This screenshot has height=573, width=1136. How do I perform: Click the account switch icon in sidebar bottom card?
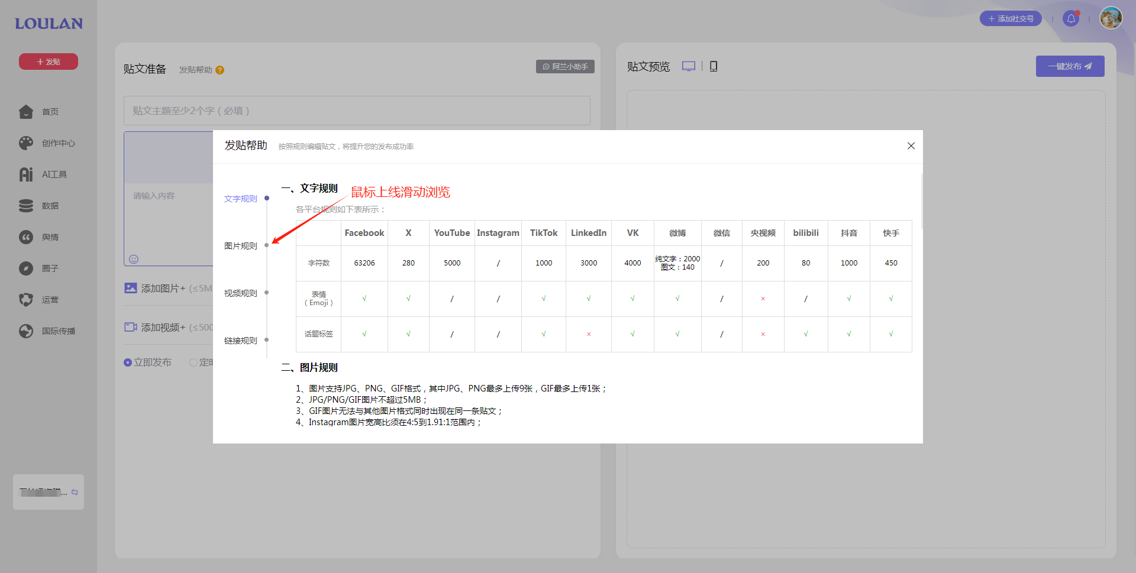pyautogui.click(x=75, y=492)
